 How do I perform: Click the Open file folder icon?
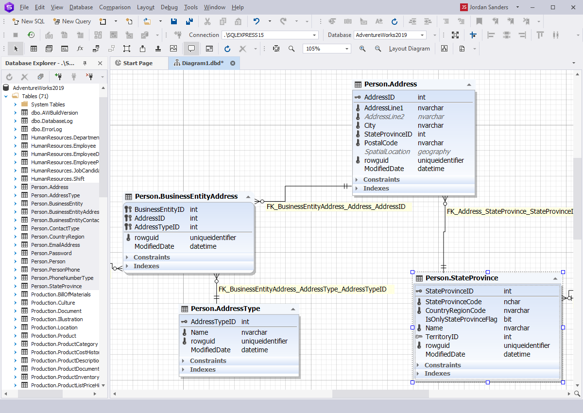146,21
